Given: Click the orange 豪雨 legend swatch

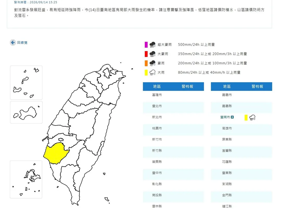Looking at the screenshot, I should click(146, 63).
